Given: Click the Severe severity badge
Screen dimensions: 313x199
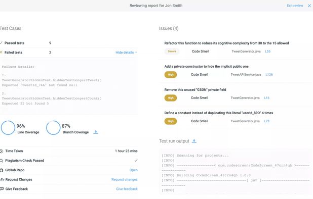Looking at the screenshot, I should pyautogui.click(x=172, y=52).
